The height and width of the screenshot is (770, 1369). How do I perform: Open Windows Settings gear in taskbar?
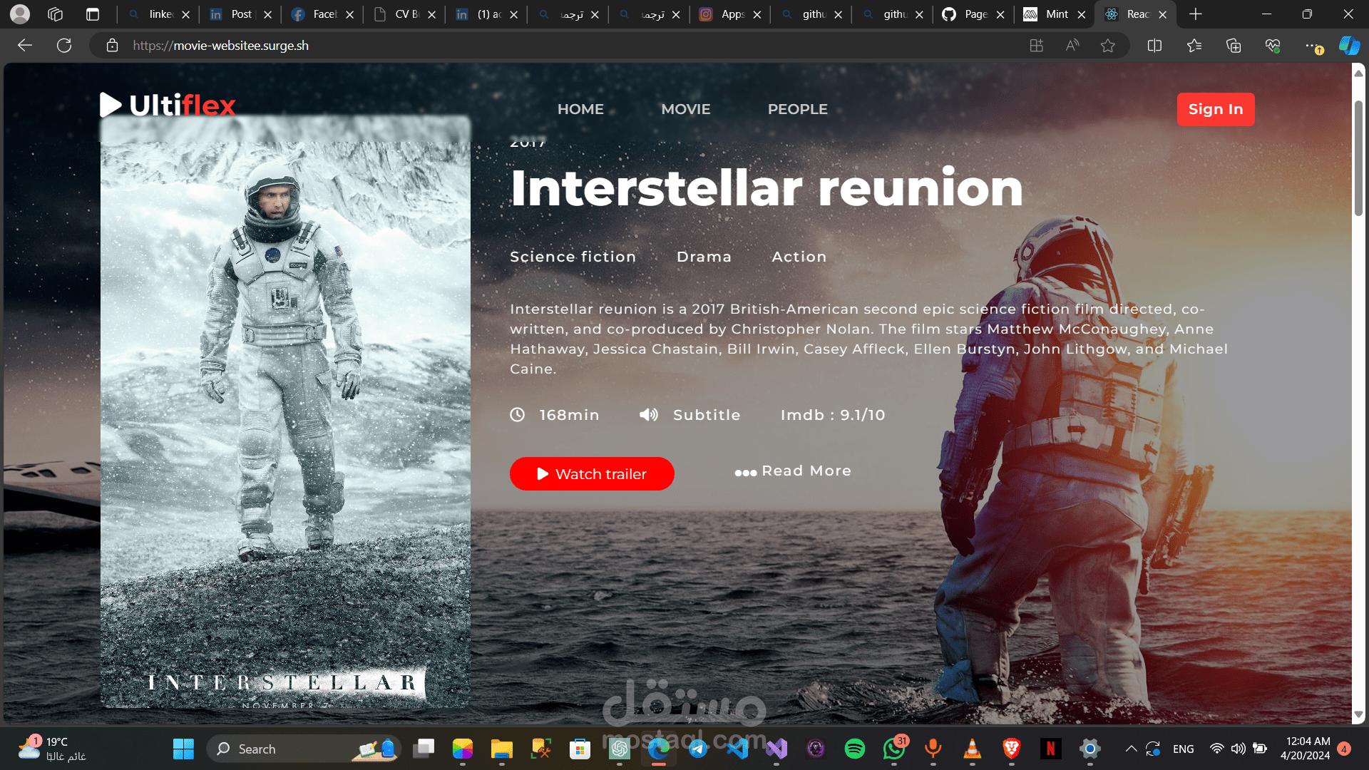coord(1090,749)
